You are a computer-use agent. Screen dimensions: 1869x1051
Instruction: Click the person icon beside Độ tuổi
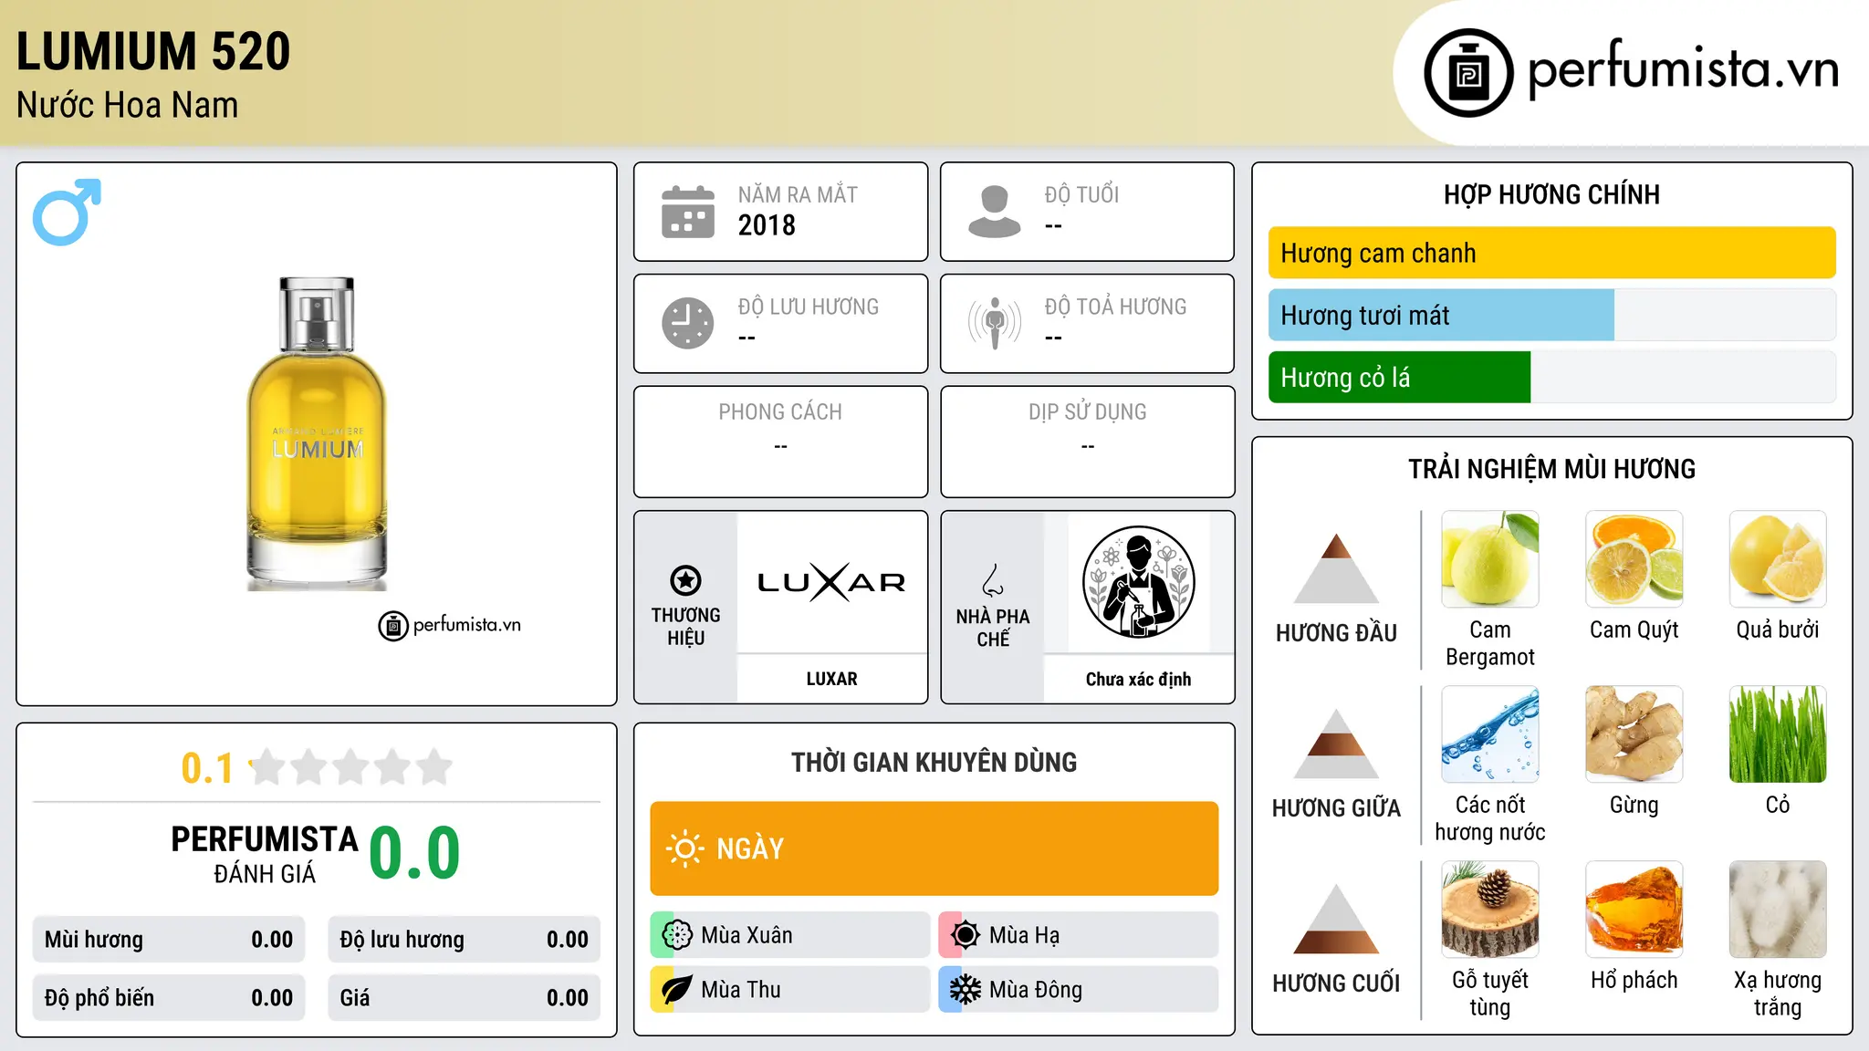pos(995,212)
